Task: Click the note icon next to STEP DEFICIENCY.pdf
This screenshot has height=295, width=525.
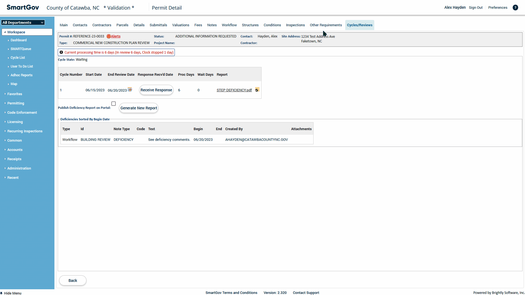Action: 257,90
